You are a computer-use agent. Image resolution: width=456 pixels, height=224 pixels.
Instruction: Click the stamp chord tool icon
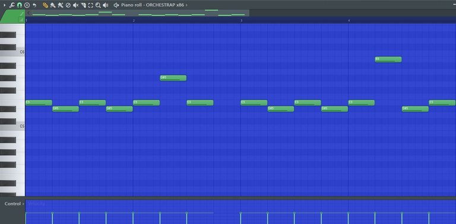click(27, 5)
